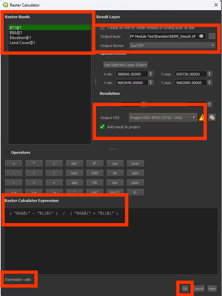The image size is (222, 296).
Task: Select Elevation@1 raster band
Action: (x=20, y=38)
